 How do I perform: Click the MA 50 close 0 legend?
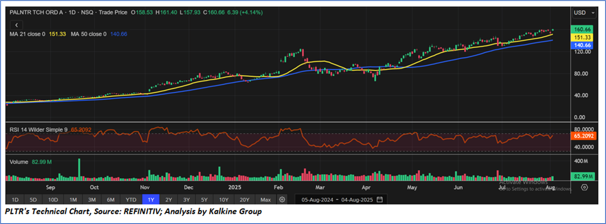[x=89, y=34]
